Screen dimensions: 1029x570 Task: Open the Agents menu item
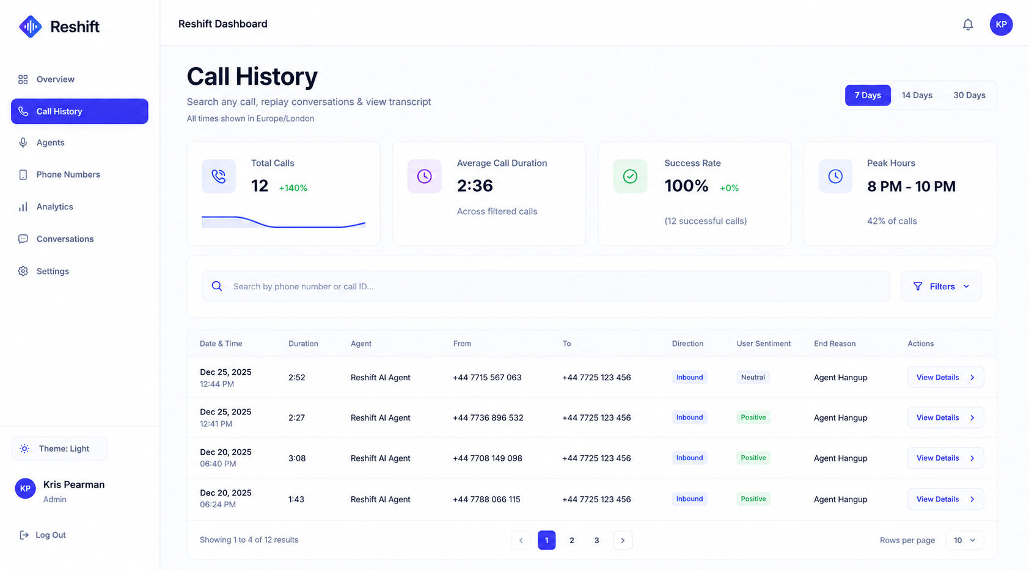pyautogui.click(x=79, y=142)
